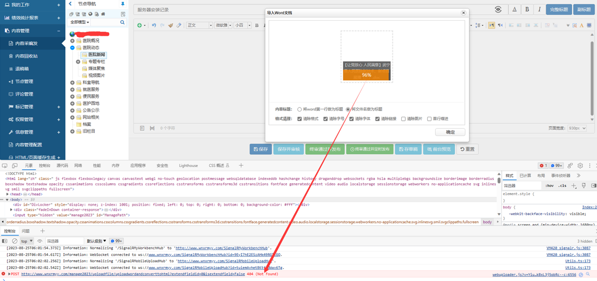This screenshot has width=597, height=281.
Task: Click the 确定 button in import dialog
Action: pyautogui.click(x=450, y=132)
